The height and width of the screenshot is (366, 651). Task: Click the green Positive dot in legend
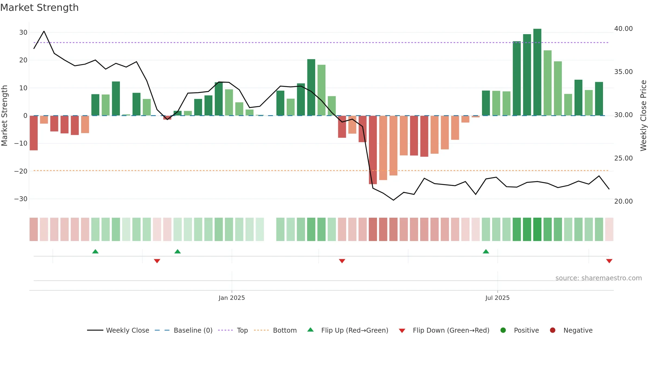[x=503, y=330]
